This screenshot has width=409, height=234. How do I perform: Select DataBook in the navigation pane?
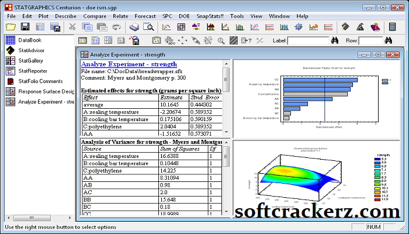click(x=30, y=40)
